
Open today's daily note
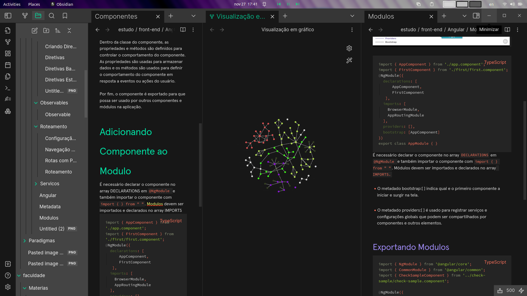coord(8,65)
